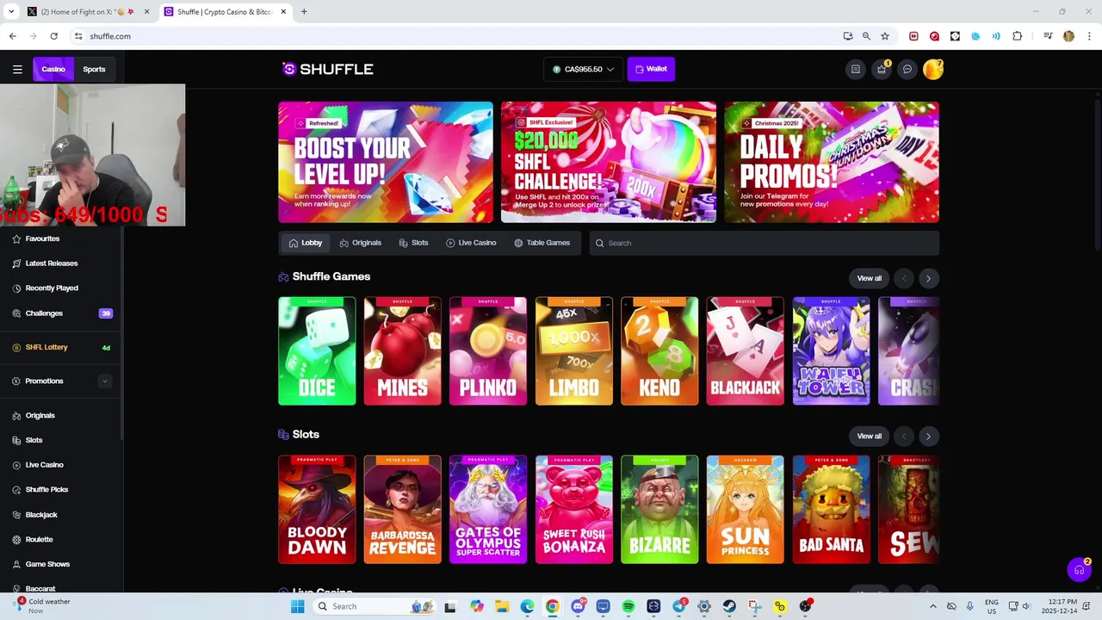Open the Keno game

click(659, 351)
